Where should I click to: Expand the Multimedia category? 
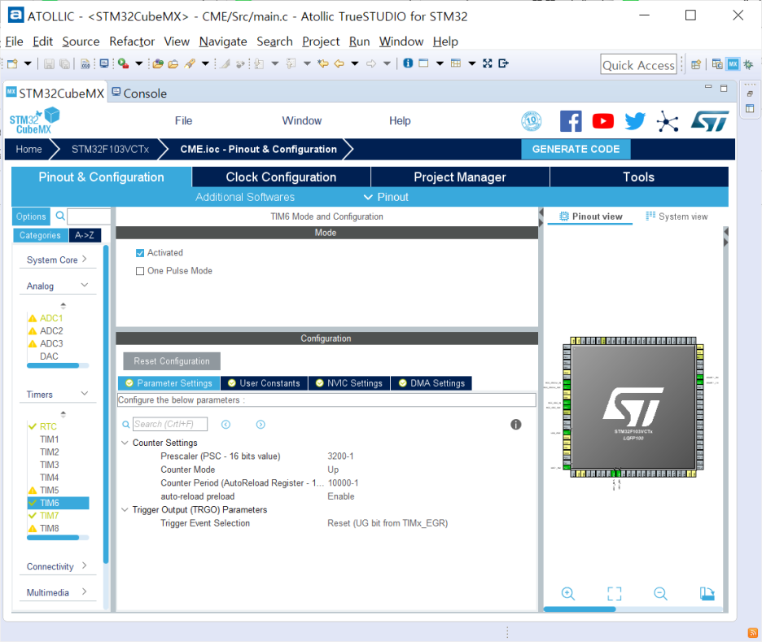85,592
